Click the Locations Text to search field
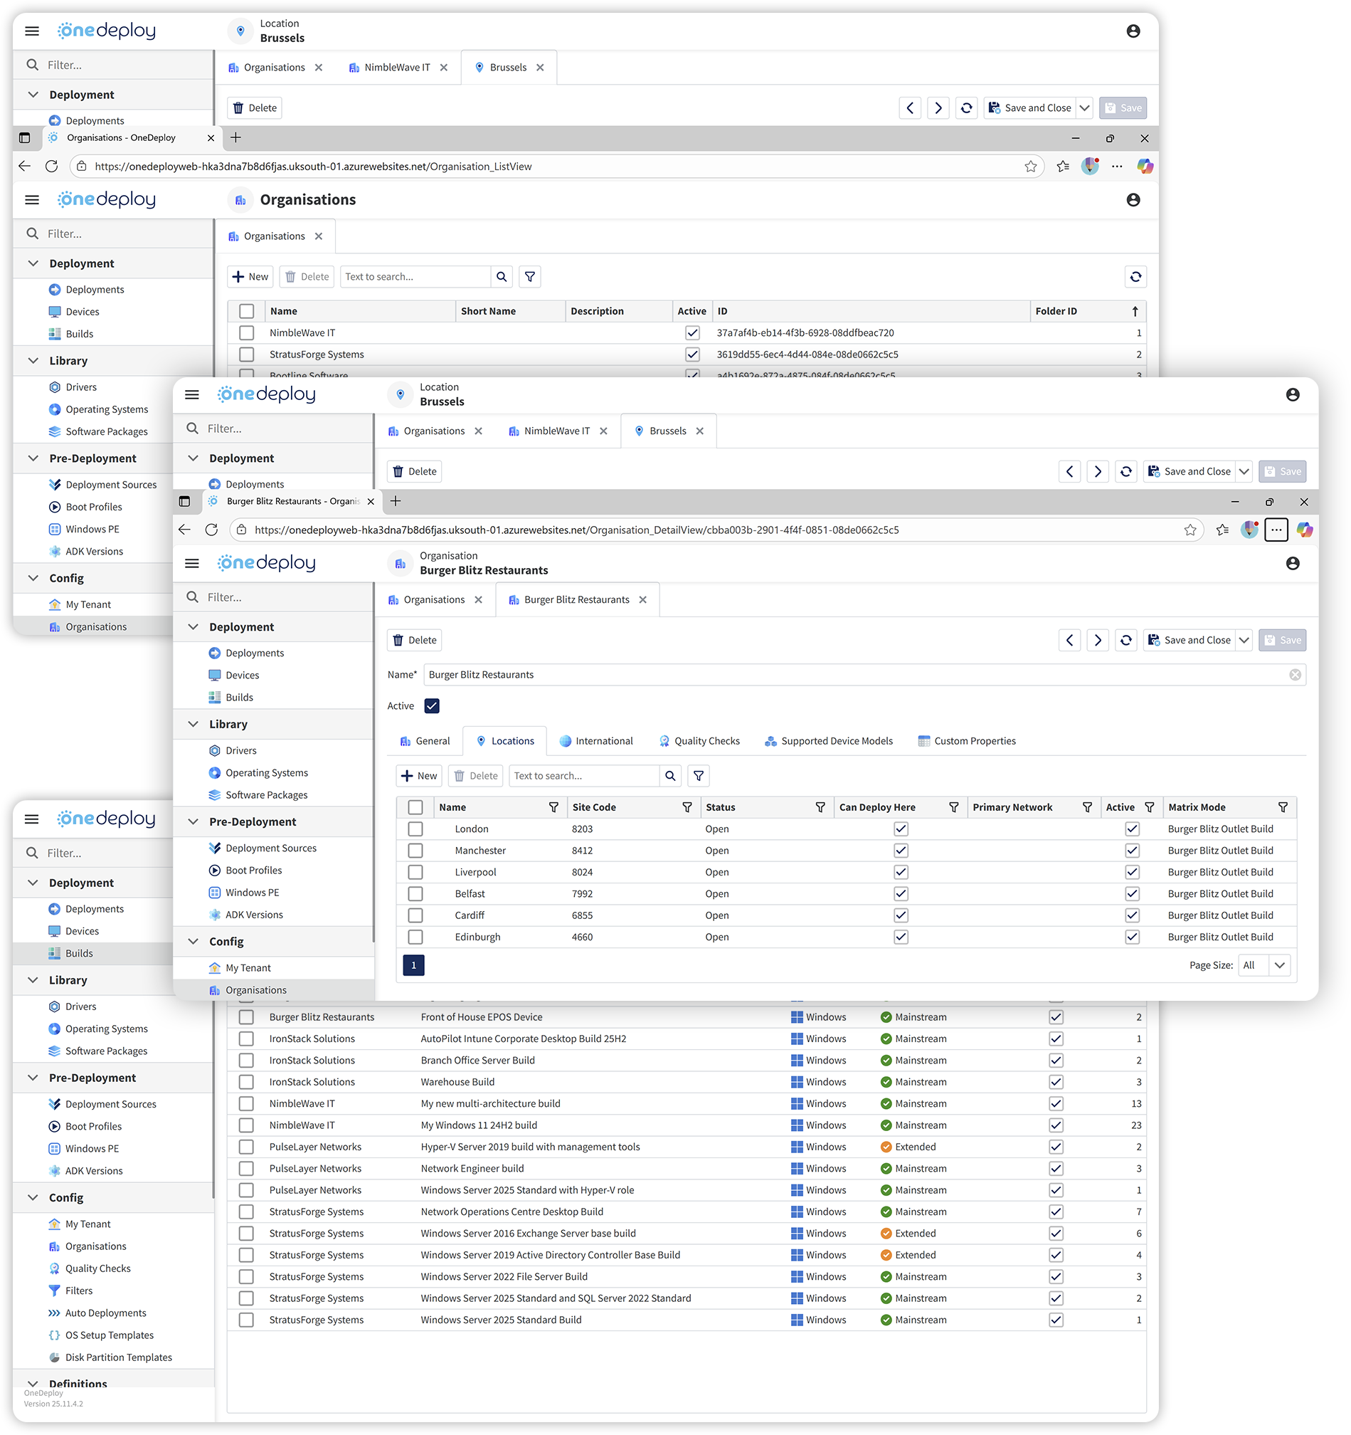 (x=583, y=776)
